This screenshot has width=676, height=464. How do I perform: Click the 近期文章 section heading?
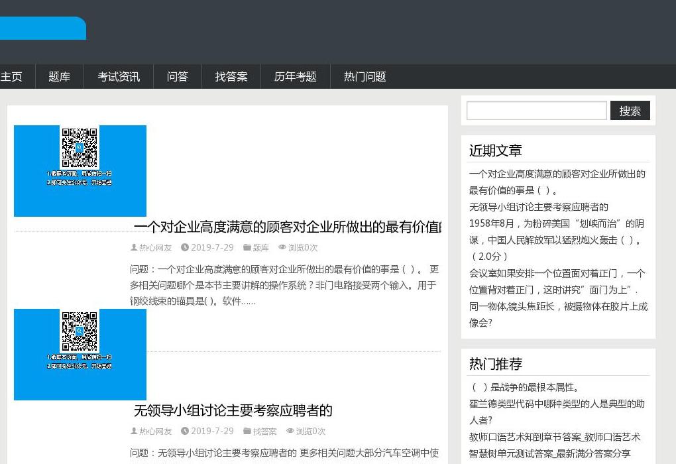495,150
